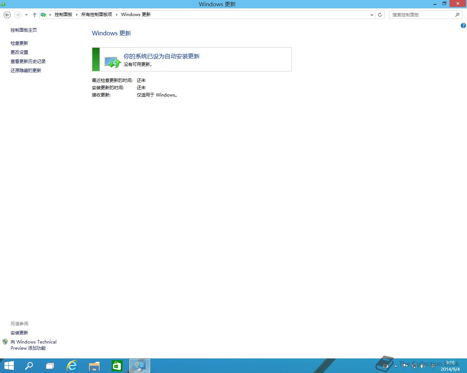Screen dimensions: 467x373
Task: Click the search magnifier icon
Action: pos(458,15)
